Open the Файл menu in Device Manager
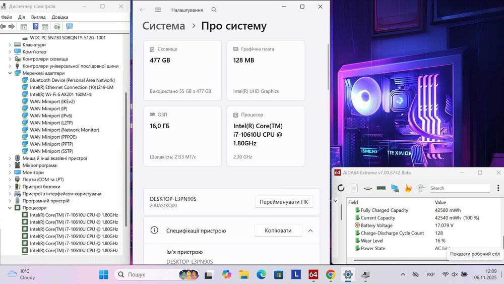The height and width of the screenshot is (284, 504). pos(7,17)
